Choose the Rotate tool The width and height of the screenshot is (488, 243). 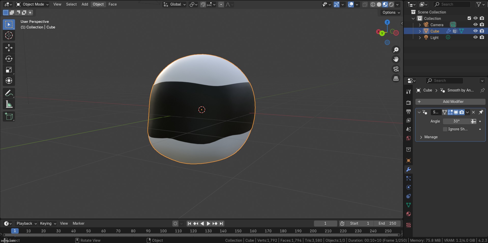[x=9, y=59]
